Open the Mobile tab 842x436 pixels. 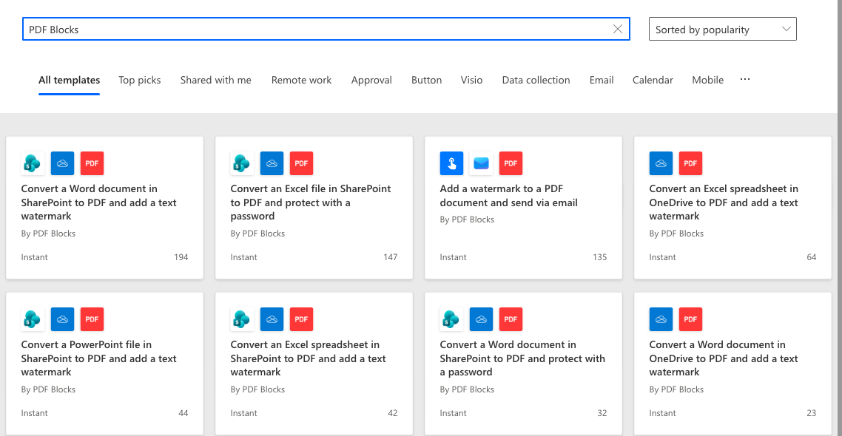coord(708,80)
